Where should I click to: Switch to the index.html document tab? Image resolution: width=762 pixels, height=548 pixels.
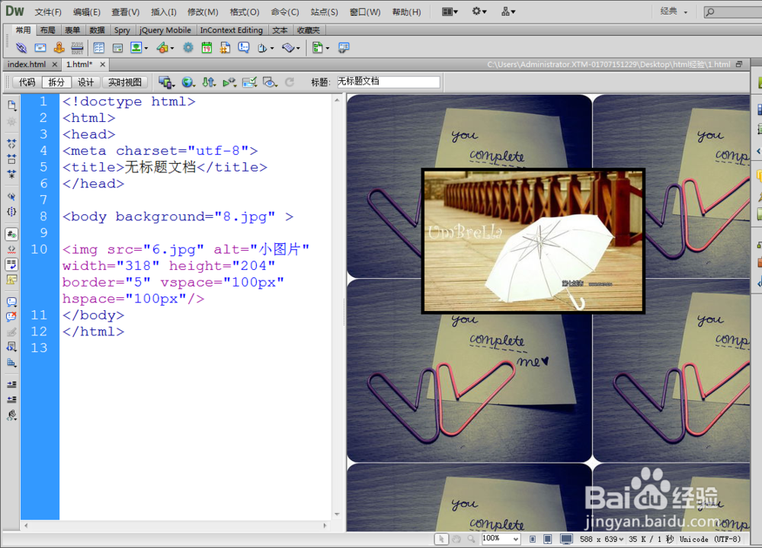click(x=27, y=64)
